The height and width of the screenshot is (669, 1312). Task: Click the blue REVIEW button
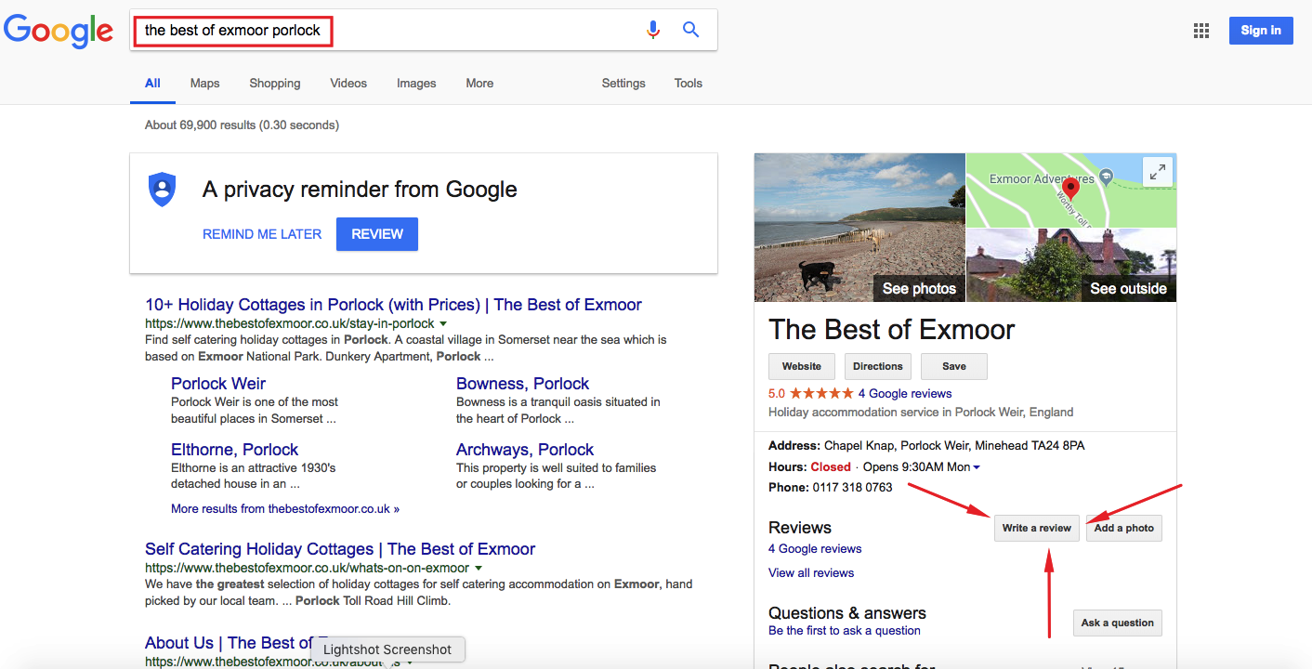[377, 234]
